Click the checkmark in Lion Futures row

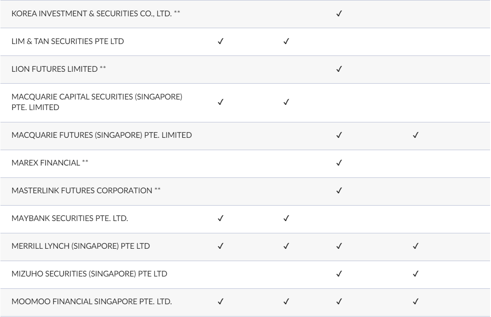tap(339, 69)
